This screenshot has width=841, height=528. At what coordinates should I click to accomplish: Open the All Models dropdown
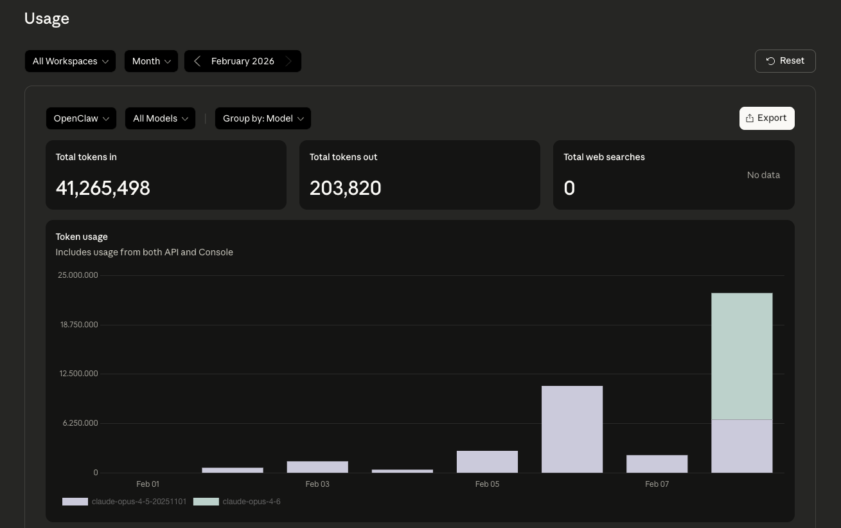coord(160,118)
